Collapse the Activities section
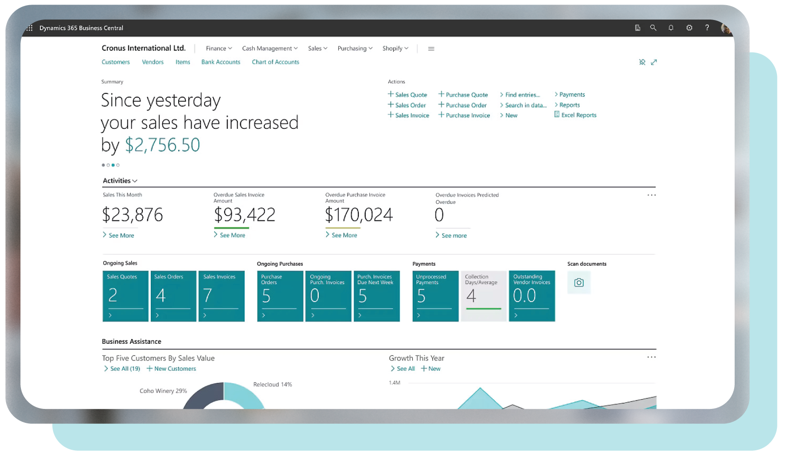Screen dimensions: 790x461 tap(120, 181)
